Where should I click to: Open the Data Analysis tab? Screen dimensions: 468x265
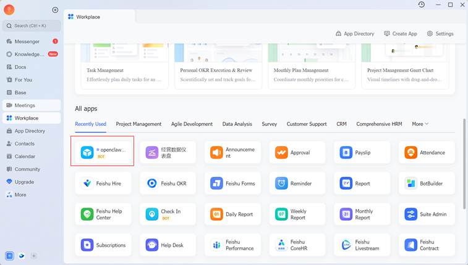coord(237,124)
